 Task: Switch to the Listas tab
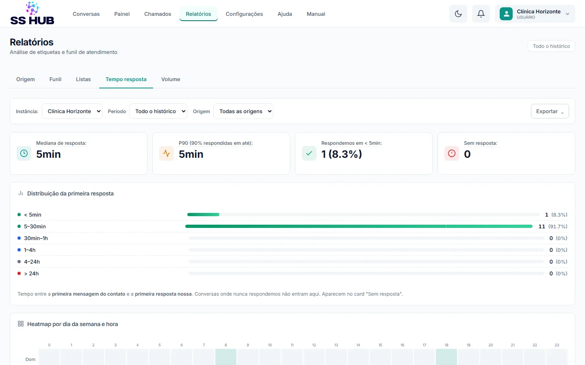point(83,79)
